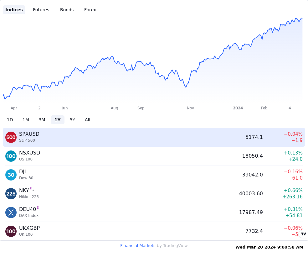Click the NSXUSD price 18050.4
Image resolution: width=308 pixels, height=257 pixels.
click(x=252, y=156)
